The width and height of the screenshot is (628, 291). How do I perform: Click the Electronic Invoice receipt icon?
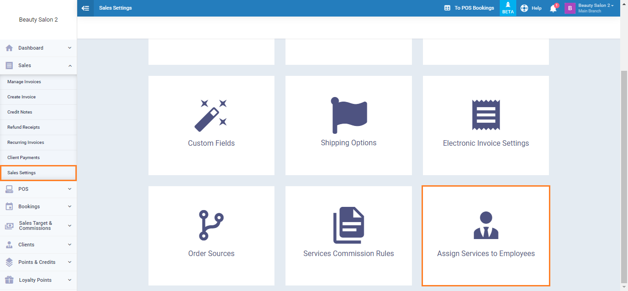point(486,115)
